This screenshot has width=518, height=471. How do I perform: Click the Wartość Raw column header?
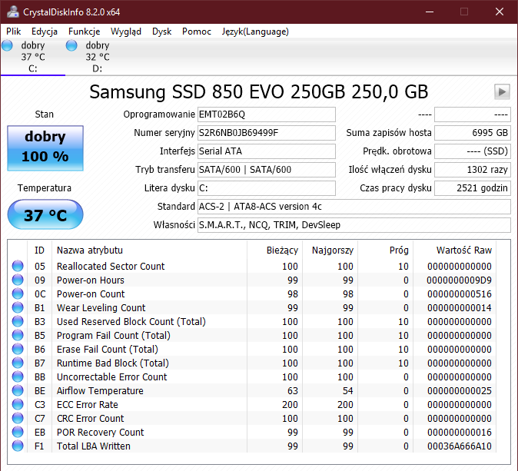pos(454,250)
